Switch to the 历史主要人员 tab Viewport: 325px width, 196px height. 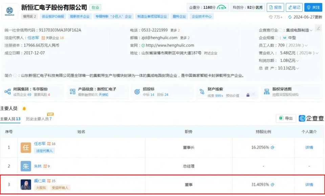click(x=39, y=119)
